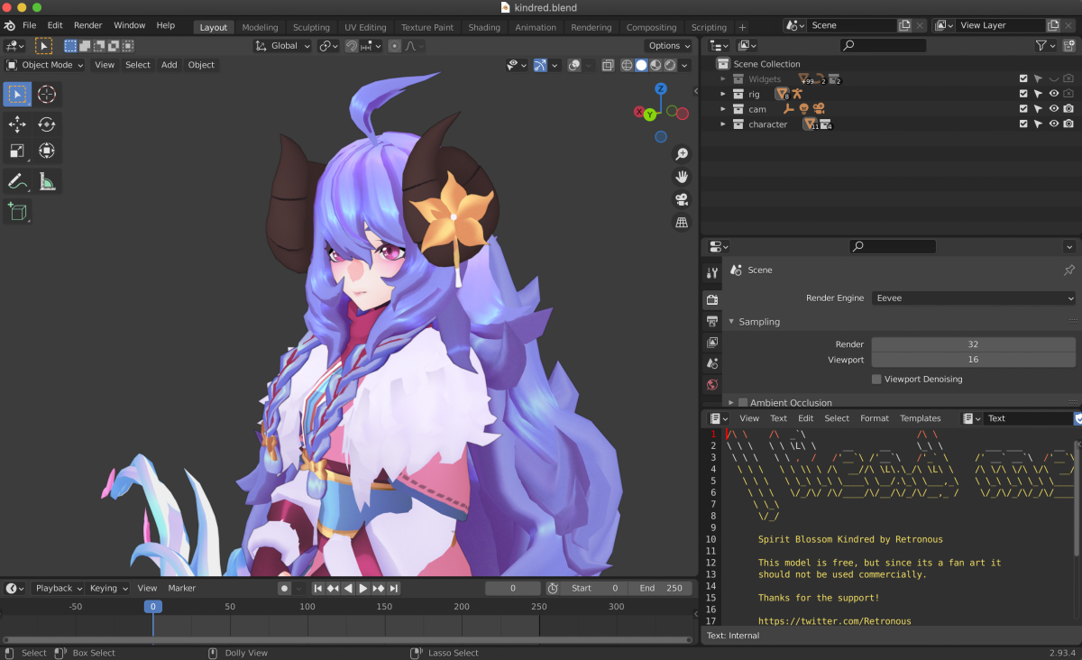This screenshot has width=1082, height=660.
Task: Switch to rendered viewport shading
Action: (x=670, y=65)
